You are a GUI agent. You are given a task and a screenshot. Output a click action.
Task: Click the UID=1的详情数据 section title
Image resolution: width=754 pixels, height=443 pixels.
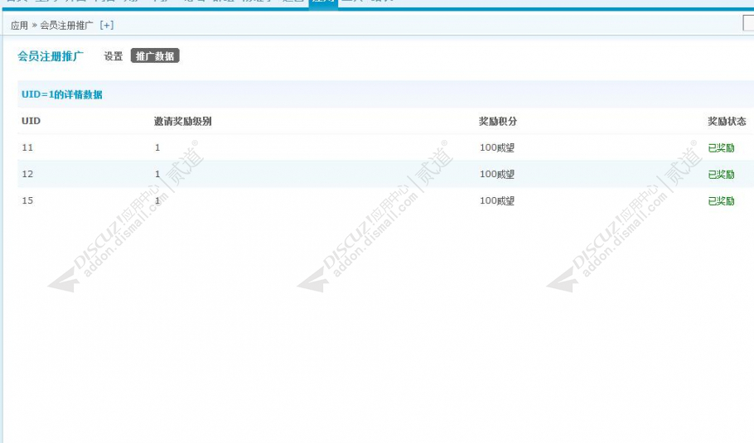click(62, 94)
